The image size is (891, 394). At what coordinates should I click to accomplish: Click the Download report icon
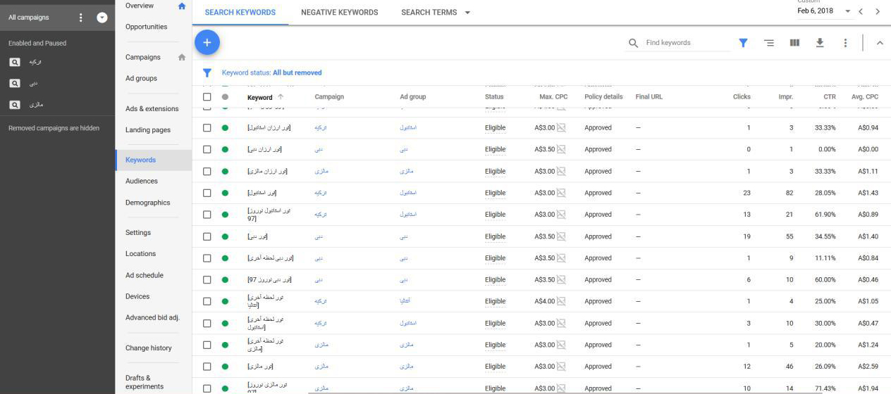(x=820, y=43)
